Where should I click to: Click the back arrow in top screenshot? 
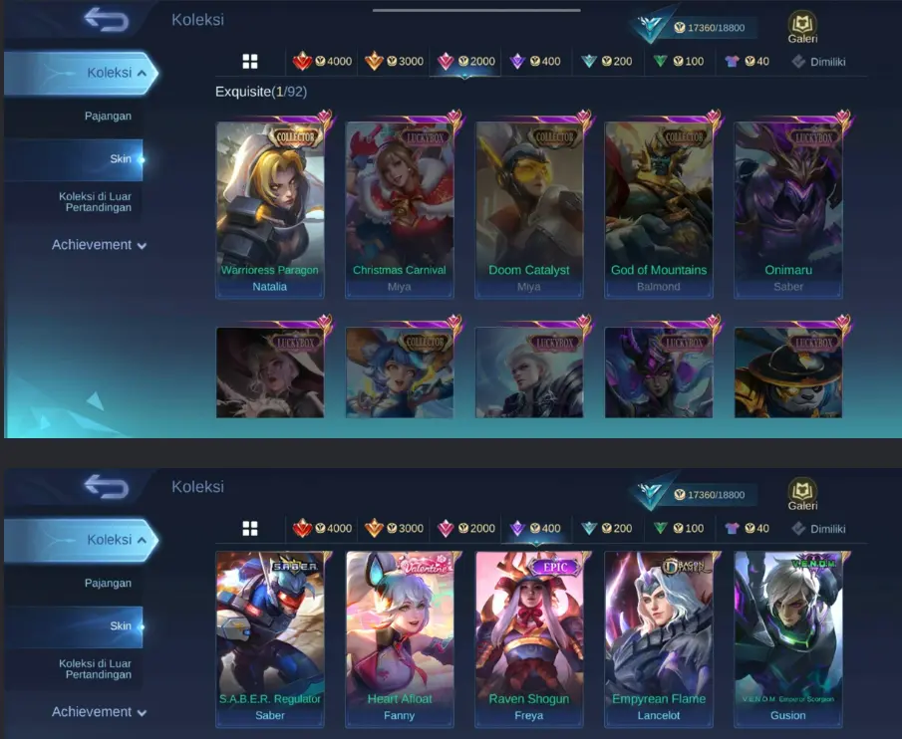click(107, 20)
